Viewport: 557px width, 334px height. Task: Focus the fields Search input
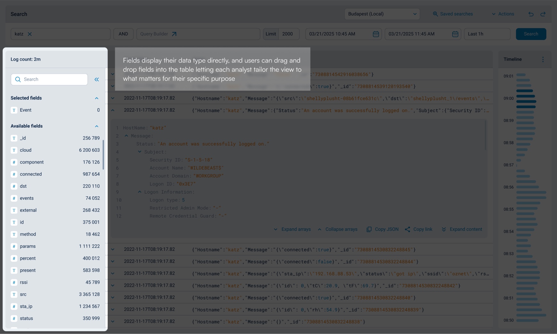[x=49, y=79]
